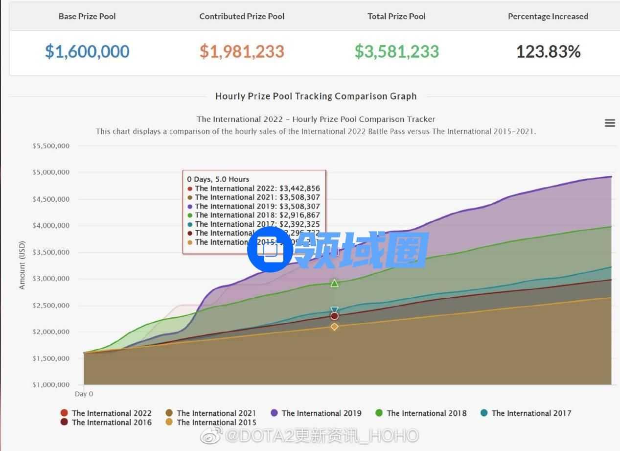Toggle The International 2018 legend entry
The height and width of the screenshot is (451, 620).
click(426, 413)
